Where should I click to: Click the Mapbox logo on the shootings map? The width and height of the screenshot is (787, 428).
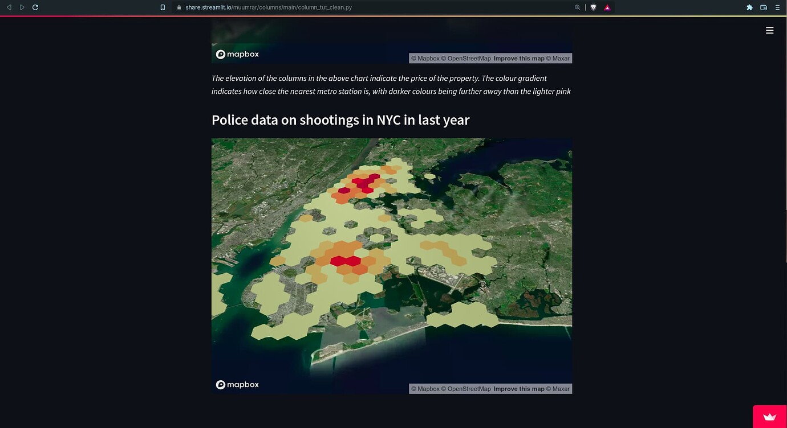click(237, 384)
